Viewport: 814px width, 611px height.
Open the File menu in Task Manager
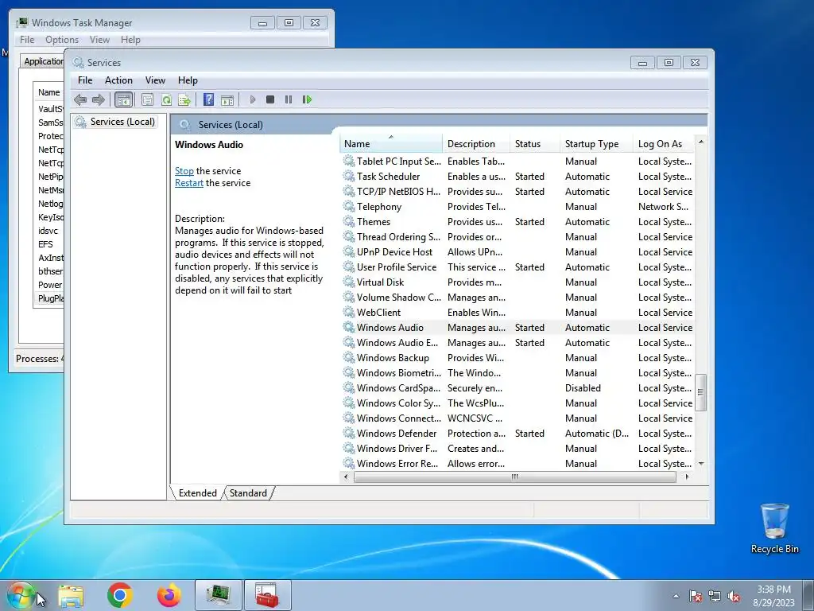[x=27, y=40]
